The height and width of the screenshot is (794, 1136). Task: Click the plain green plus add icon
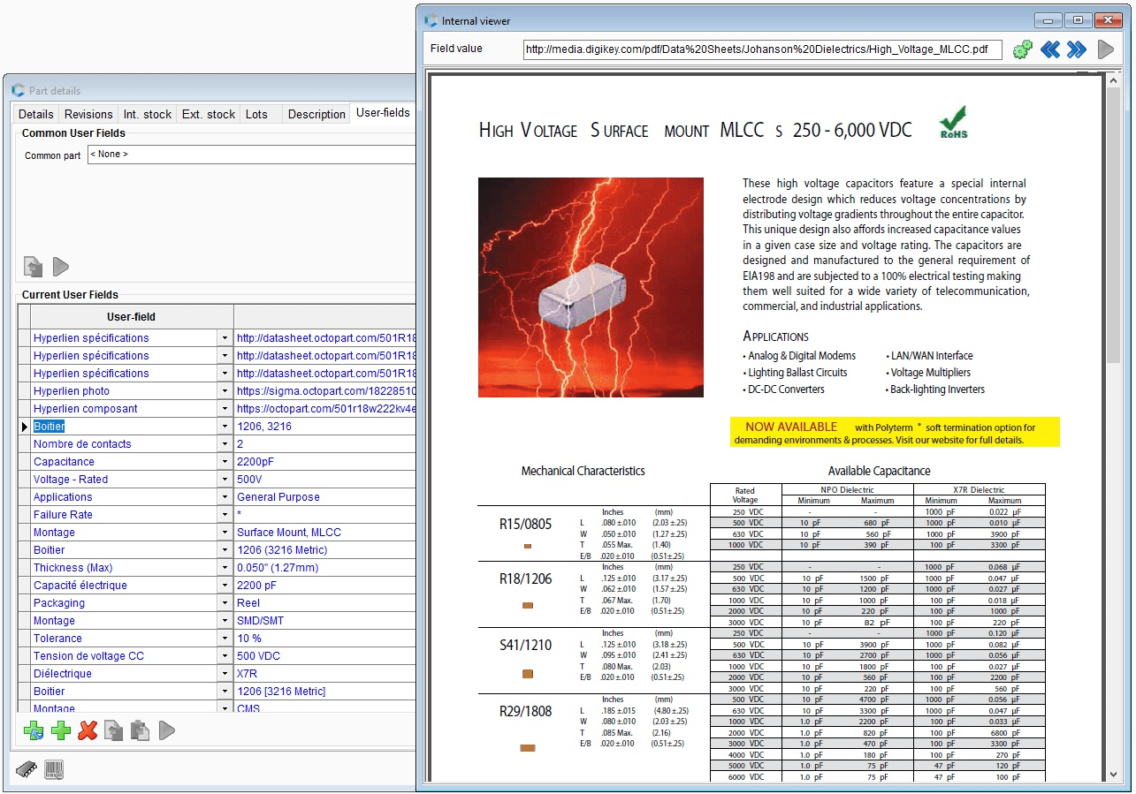pos(61,730)
